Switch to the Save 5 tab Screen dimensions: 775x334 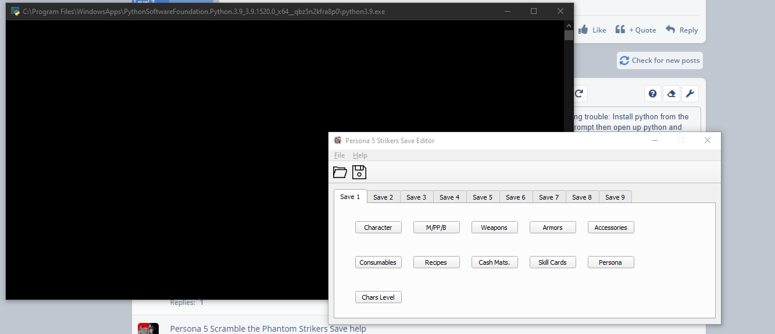click(x=483, y=197)
